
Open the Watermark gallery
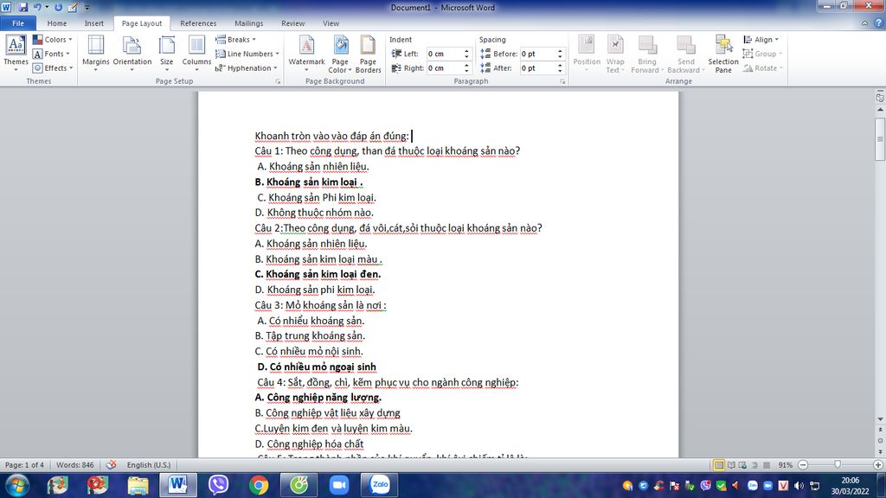pyautogui.click(x=306, y=53)
